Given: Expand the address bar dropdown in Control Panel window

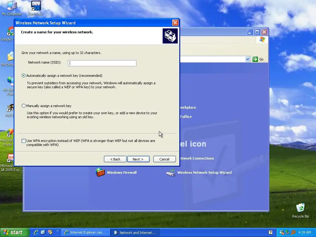Looking at the screenshot, I should pyautogui.click(x=247, y=59).
